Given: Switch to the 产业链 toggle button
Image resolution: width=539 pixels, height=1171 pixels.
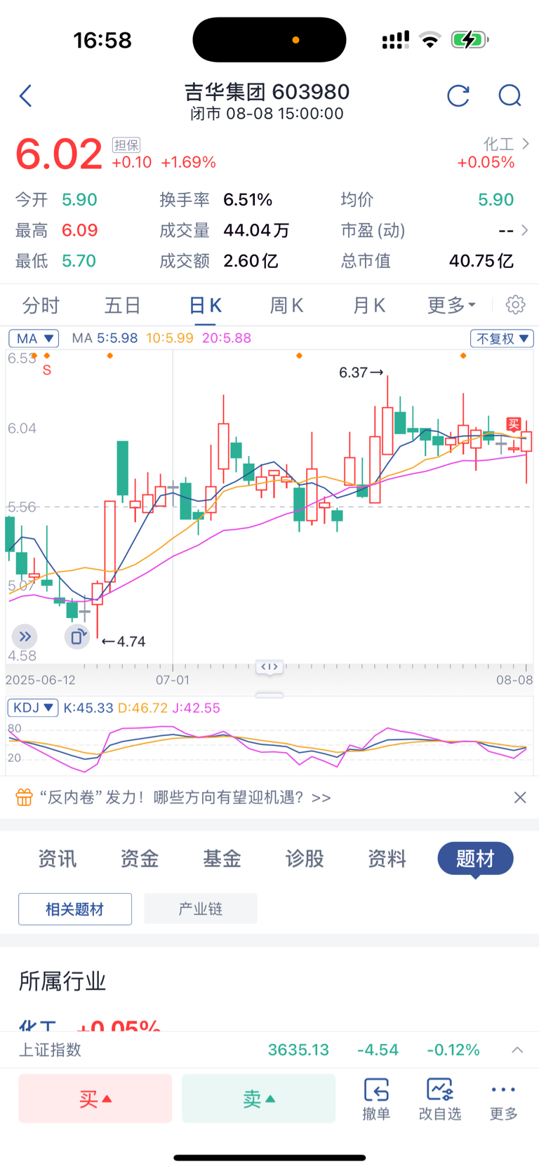Looking at the screenshot, I should (x=201, y=909).
